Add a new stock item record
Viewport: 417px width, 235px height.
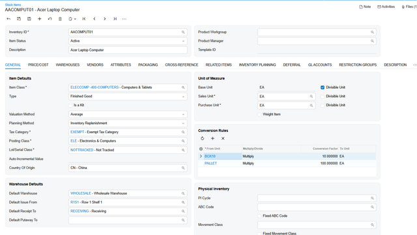pyautogui.click(x=39, y=19)
